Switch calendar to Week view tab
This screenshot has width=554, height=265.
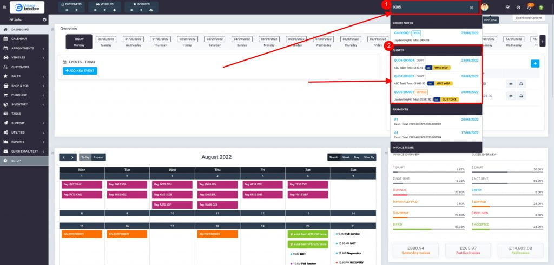(346, 157)
